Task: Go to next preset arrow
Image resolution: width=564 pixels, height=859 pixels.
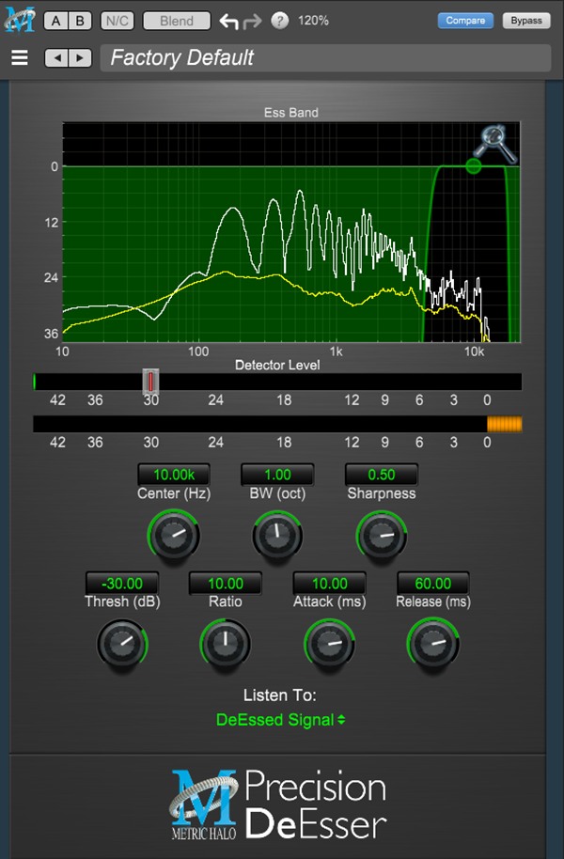Action: 81,58
